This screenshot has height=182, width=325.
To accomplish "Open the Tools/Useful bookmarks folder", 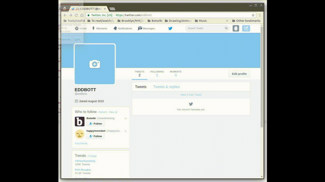I will point(74,21).
